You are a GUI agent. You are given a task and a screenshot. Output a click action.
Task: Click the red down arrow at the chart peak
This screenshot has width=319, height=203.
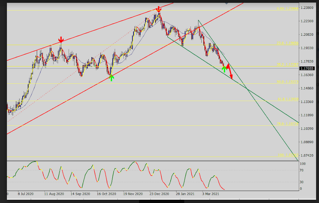(158, 8)
